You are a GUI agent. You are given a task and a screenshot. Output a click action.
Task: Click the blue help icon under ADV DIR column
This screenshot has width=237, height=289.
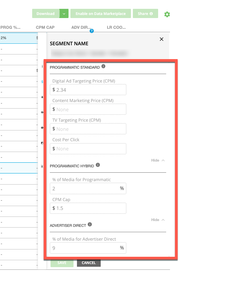tap(92, 31)
